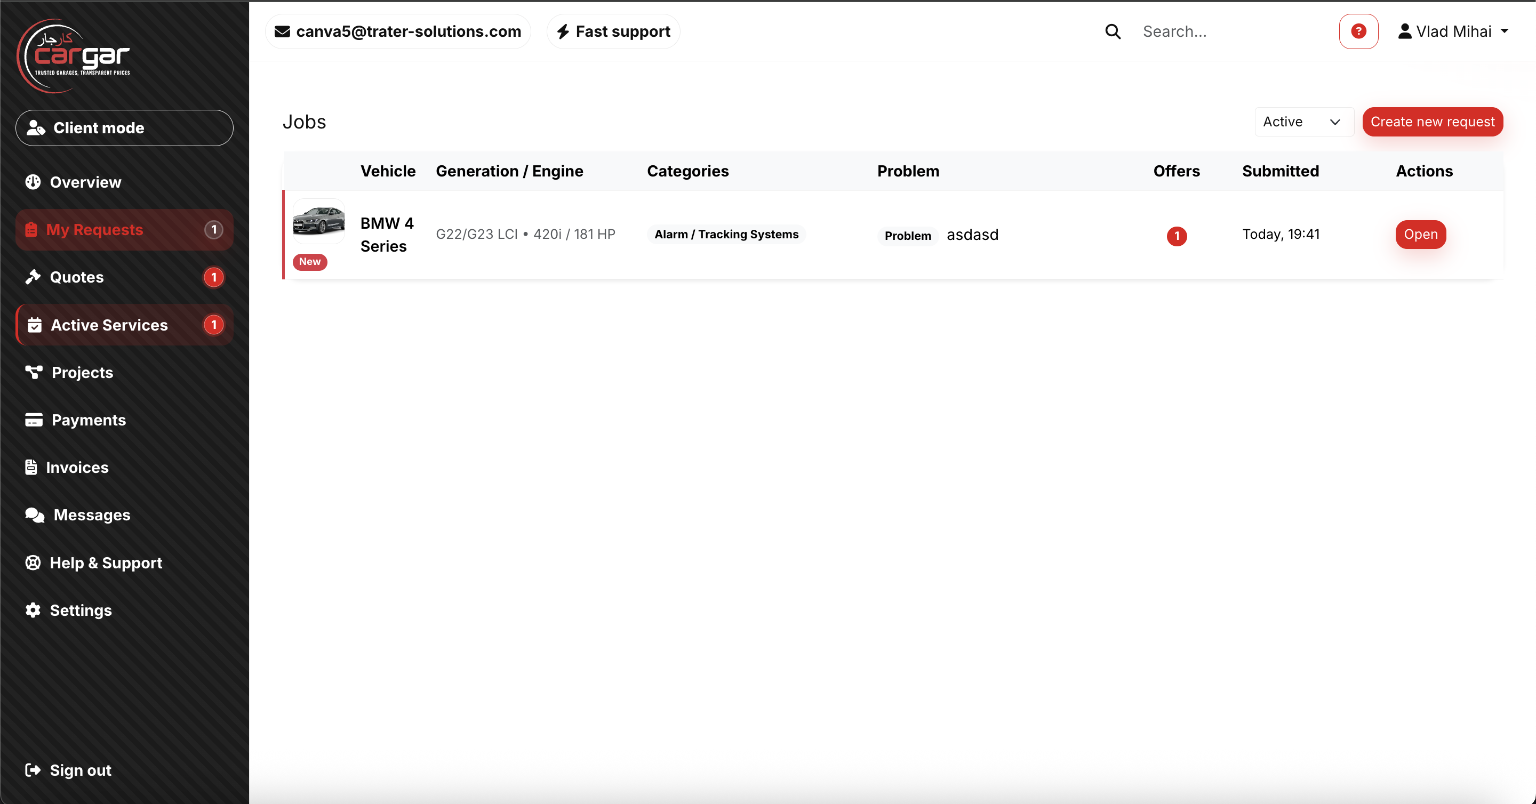Click the Quotes wrench icon
The width and height of the screenshot is (1536, 804).
(x=34, y=277)
